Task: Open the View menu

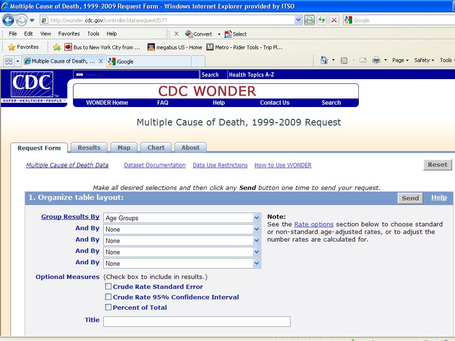Action: coord(45,34)
